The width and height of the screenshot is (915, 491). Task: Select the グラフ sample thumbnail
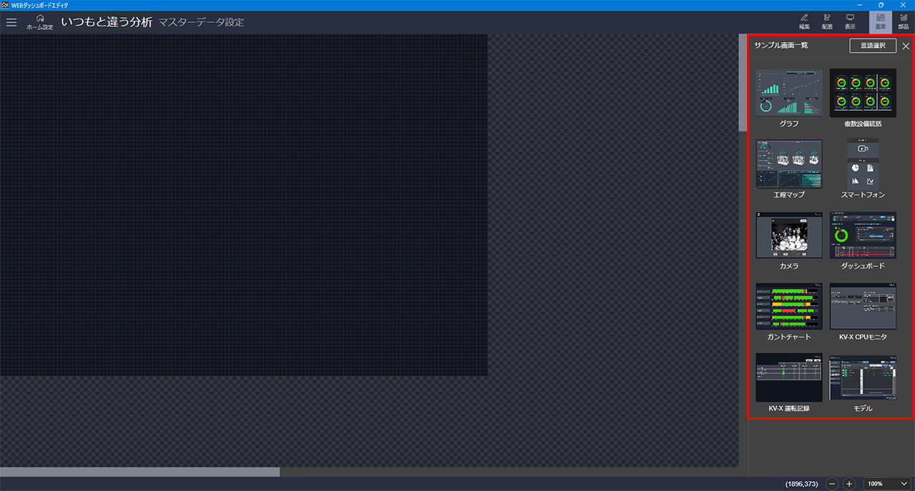[789, 93]
